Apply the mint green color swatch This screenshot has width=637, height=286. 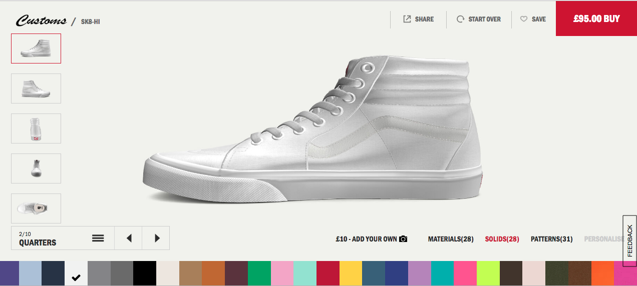click(305, 273)
